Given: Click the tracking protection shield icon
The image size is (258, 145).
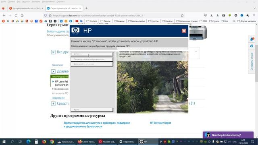Looking at the screenshot, I should point(46,15).
